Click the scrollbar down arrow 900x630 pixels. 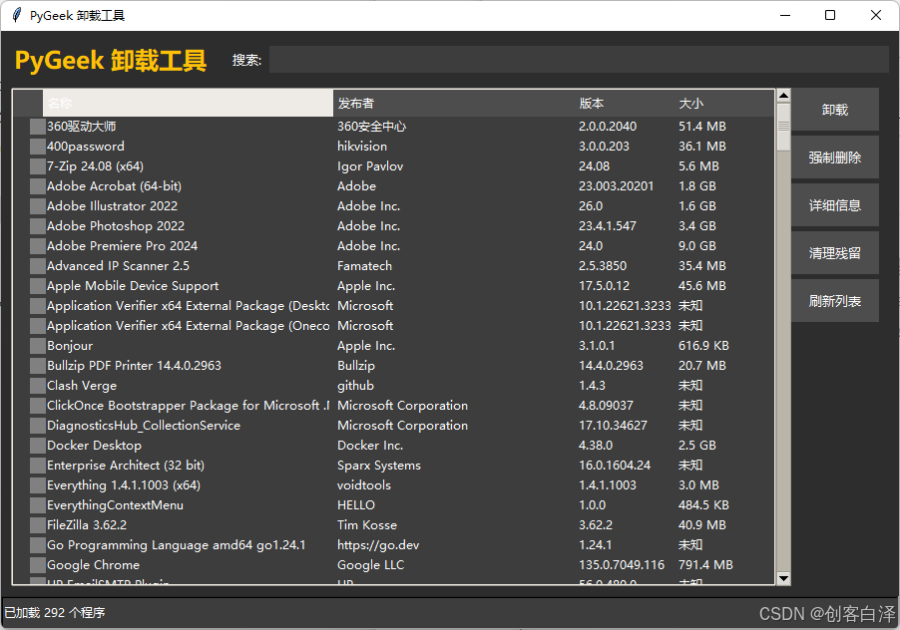[783, 578]
